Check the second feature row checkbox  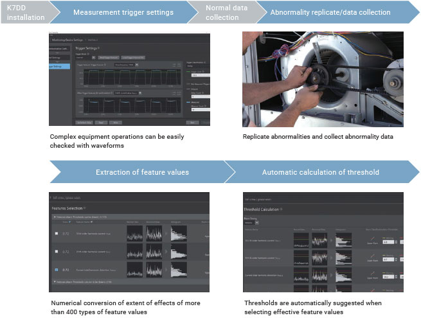(x=57, y=251)
